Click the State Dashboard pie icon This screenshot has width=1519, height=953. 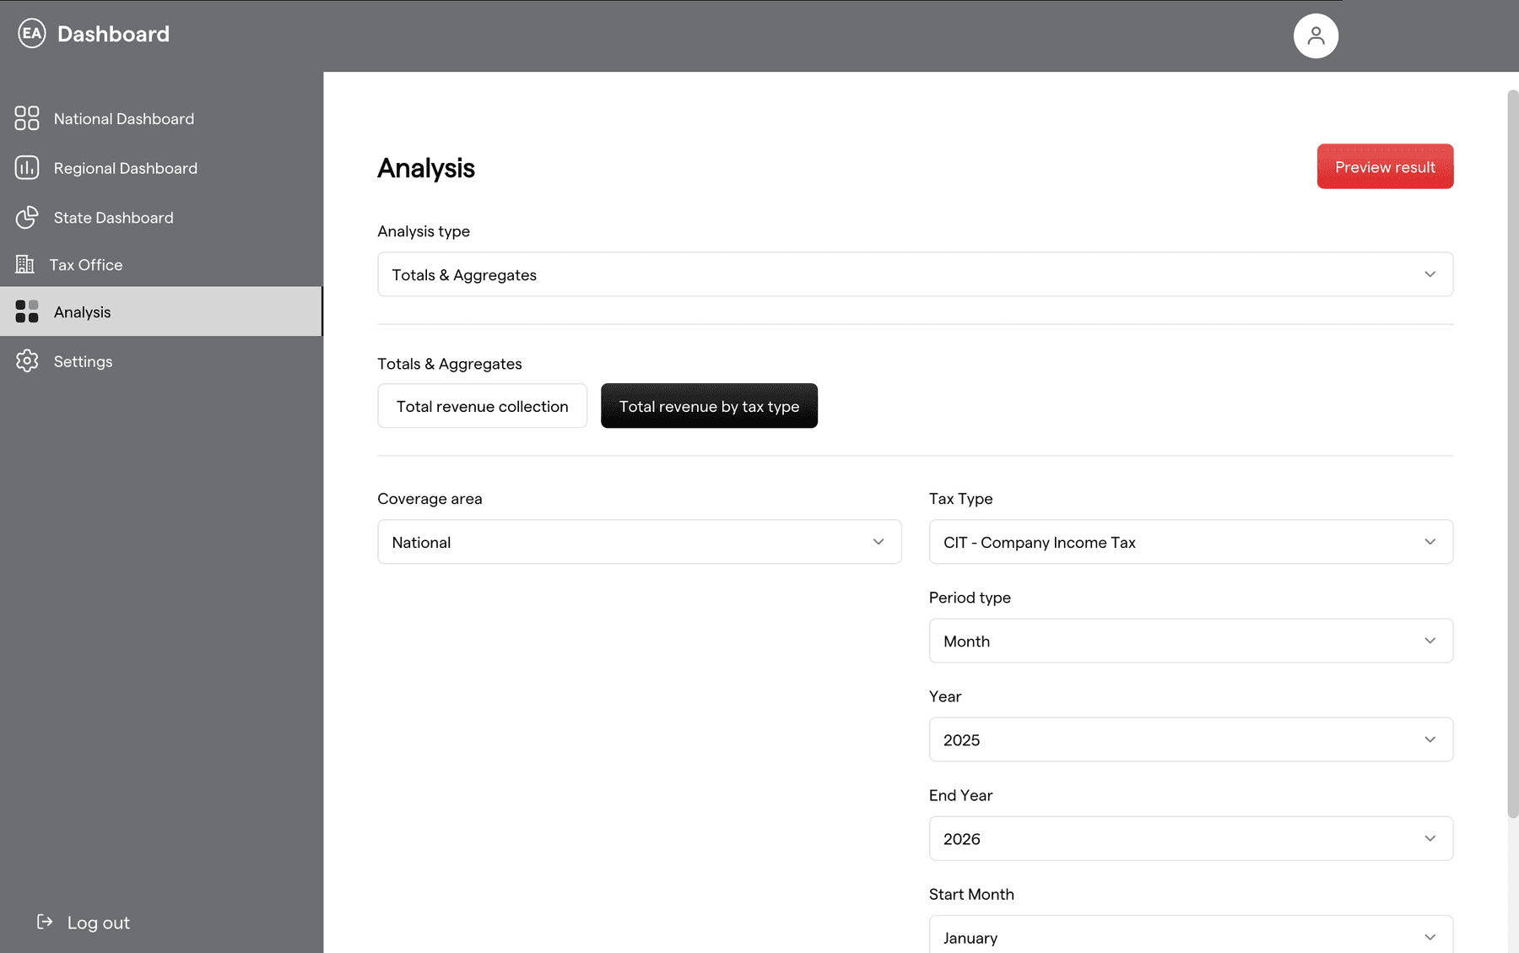[27, 217]
